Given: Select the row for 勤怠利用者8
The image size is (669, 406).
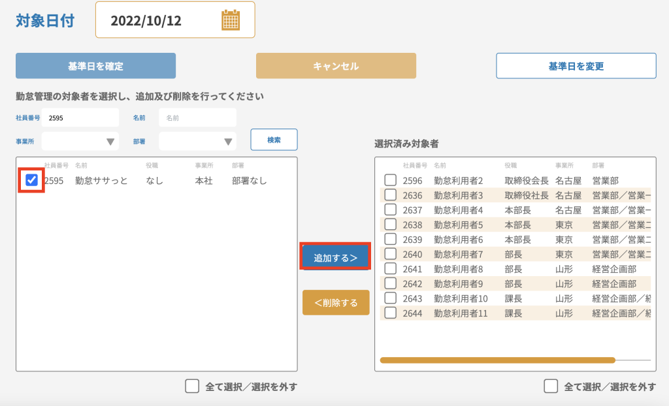Looking at the screenshot, I should tap(515, 269).
